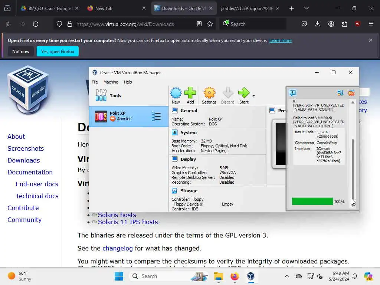Toggle reader view icon in address bar

point(199,24)
